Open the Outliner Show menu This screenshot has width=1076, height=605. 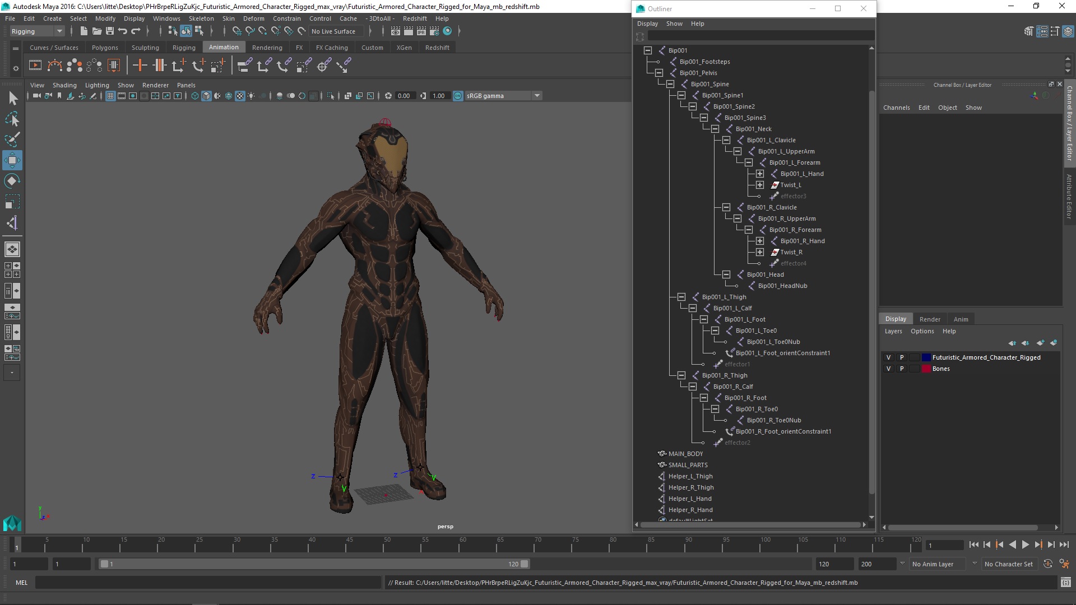(674, 24)
